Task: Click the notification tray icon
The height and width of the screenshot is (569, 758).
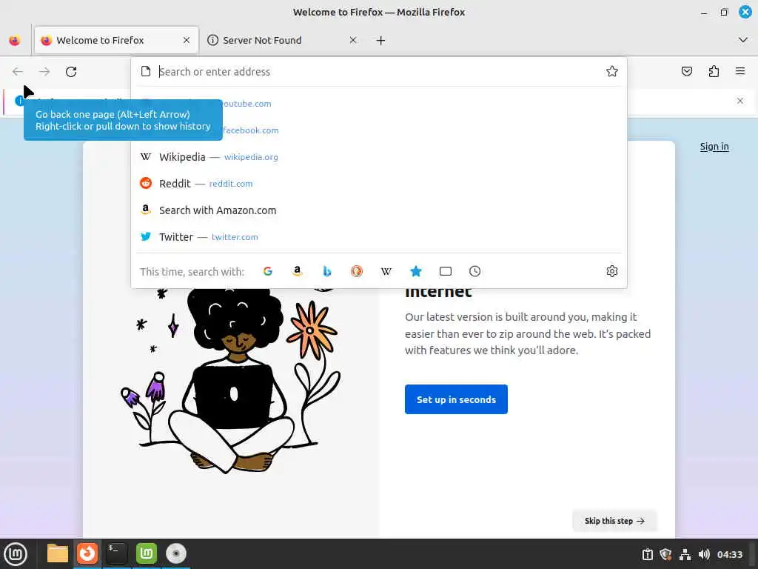Action: [x=647, y=554]
